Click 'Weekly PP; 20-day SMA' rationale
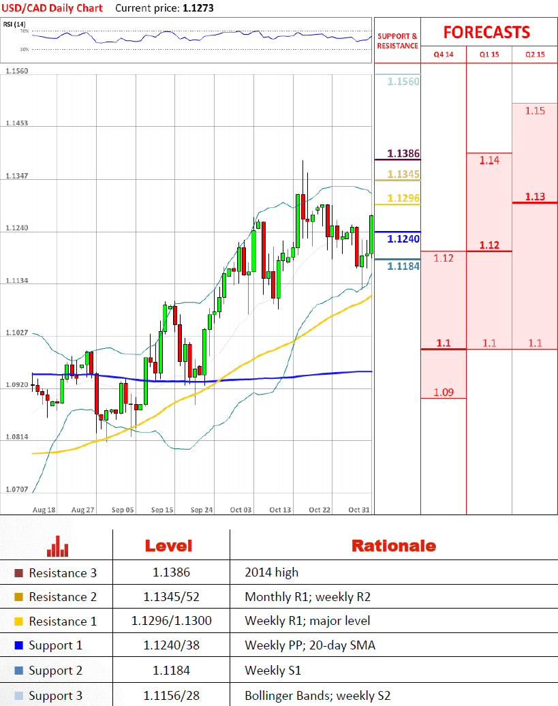The height and width of the screenshot is (706, 558). (x=310, y=645)
